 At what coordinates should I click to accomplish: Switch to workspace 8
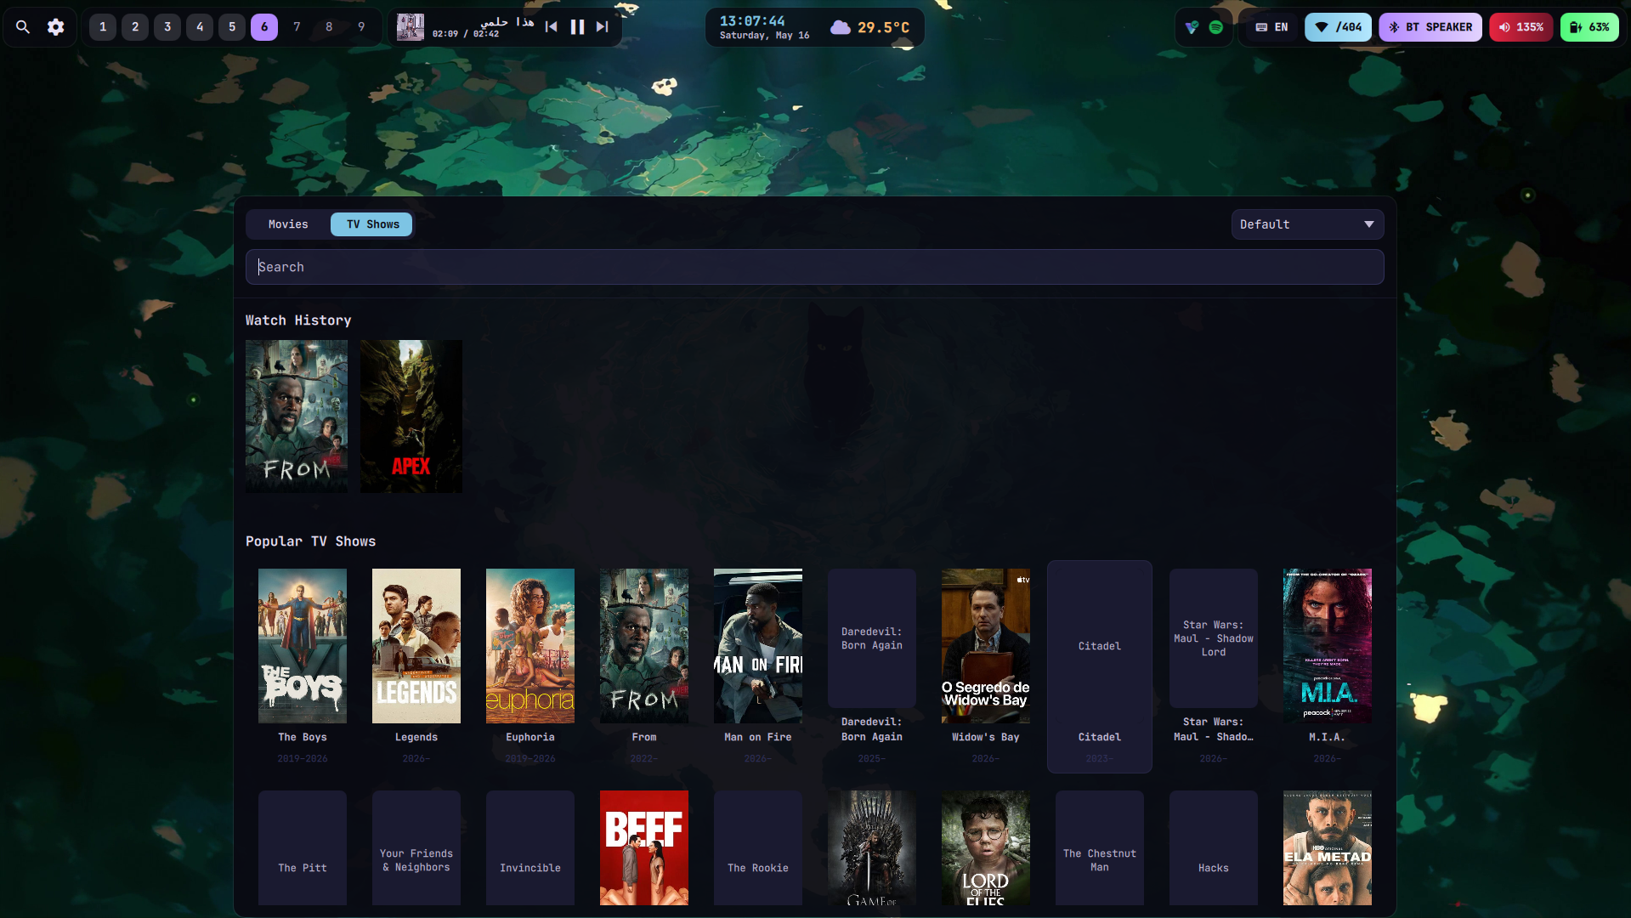tap(329, 27)
